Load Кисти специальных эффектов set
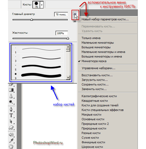Viewport: 146px width, 149px height. [x=108, y=110]
